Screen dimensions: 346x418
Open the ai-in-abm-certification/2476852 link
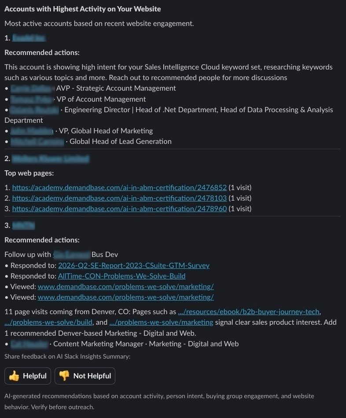(x=119, y=188)
